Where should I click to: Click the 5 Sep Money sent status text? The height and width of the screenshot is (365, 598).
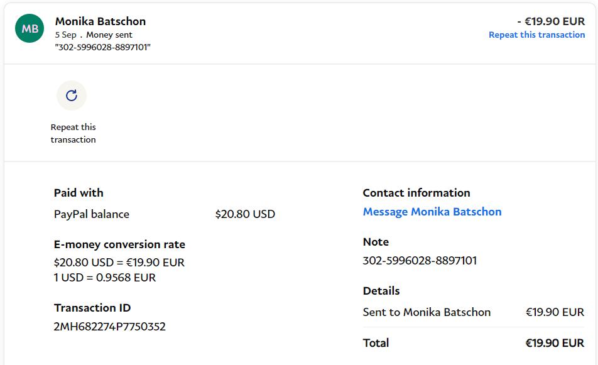[x=94, y=35]
